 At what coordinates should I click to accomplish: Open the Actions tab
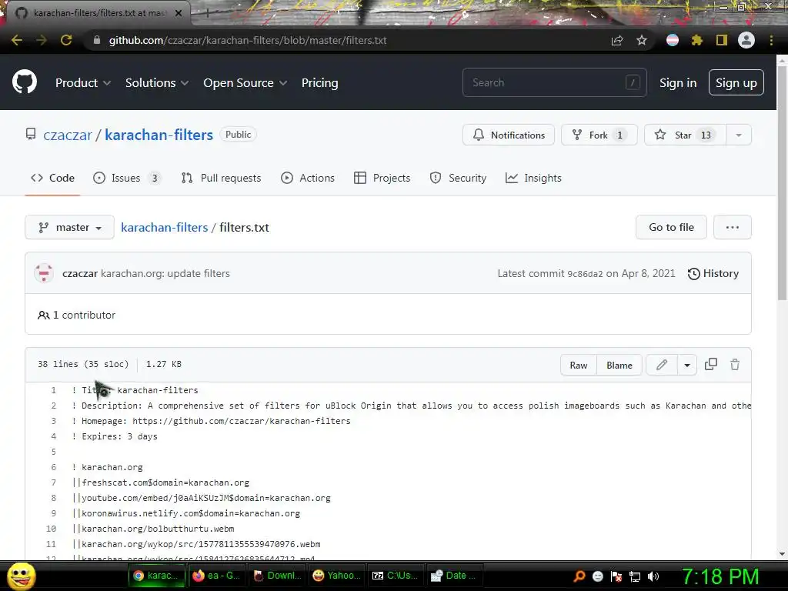[x=308, y=178]
